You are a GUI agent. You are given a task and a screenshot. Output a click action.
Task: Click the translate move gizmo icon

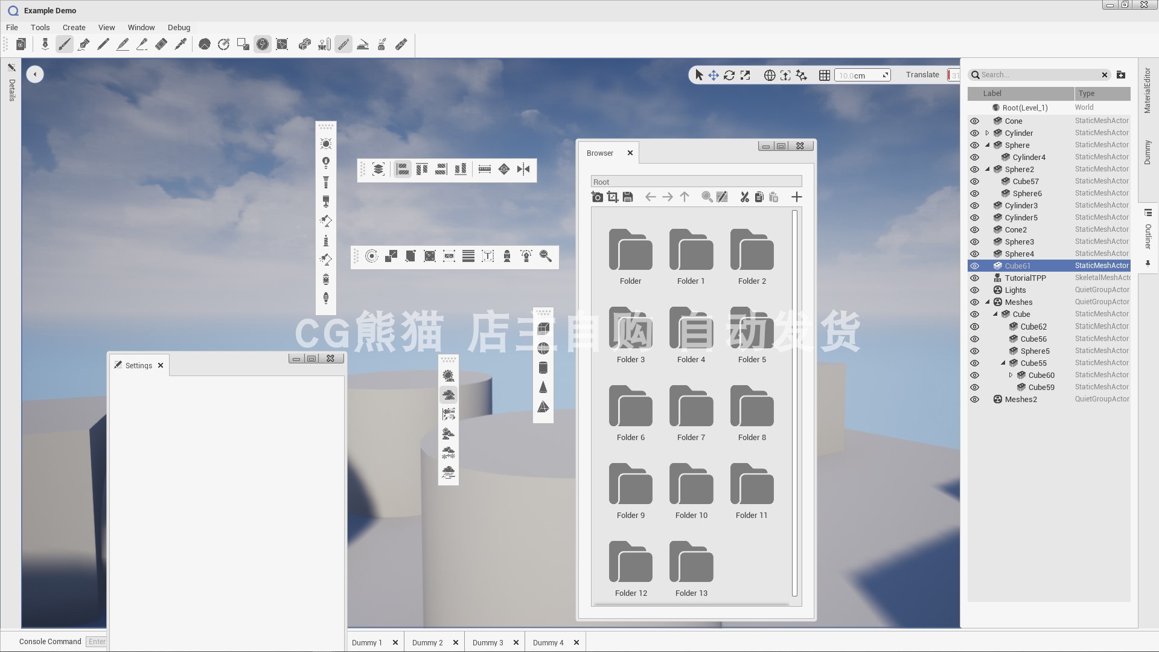pos(714,75)
